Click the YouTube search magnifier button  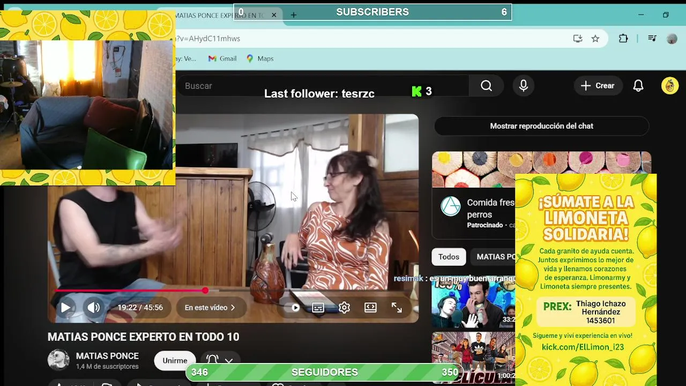coord(486,86)
